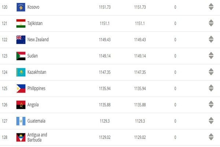Expand the Philippines row up-down arrows
The width and height of the screenshot is (220, 147).
coord(211,88)
